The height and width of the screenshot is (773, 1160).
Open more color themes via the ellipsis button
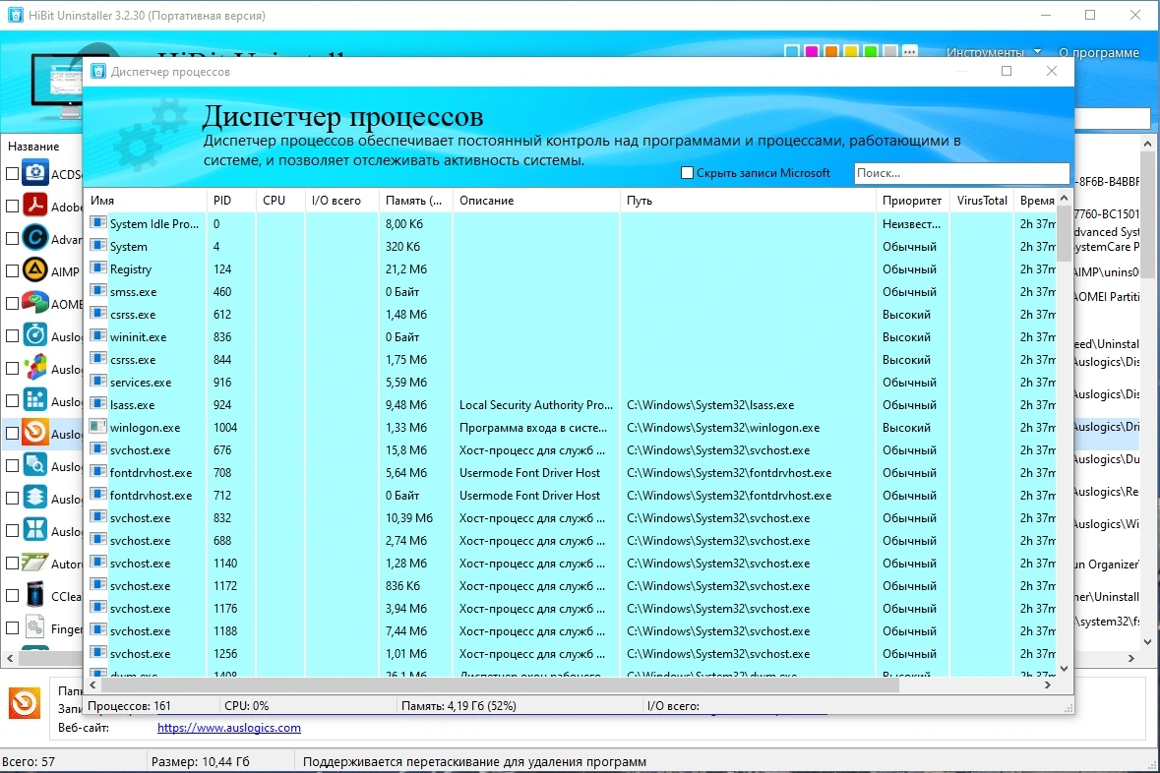coord(910,51)
